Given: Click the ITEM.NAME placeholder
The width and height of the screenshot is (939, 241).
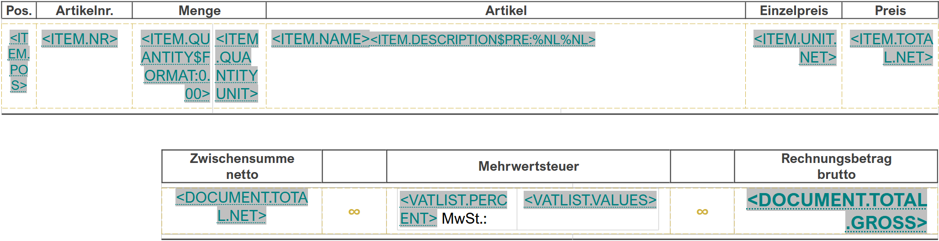Looking at the screenshot, I should point(320,39).
